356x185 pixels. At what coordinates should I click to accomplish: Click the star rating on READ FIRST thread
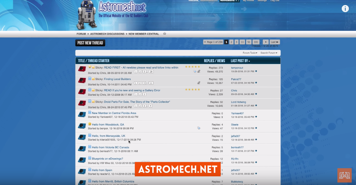(x=193, y=67)
